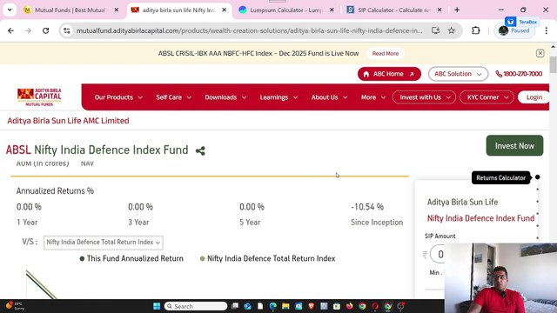Close the ABSL CRISIL-IBX announcement banner
Viewport: 557px width, 313px height.
point(540,53)
